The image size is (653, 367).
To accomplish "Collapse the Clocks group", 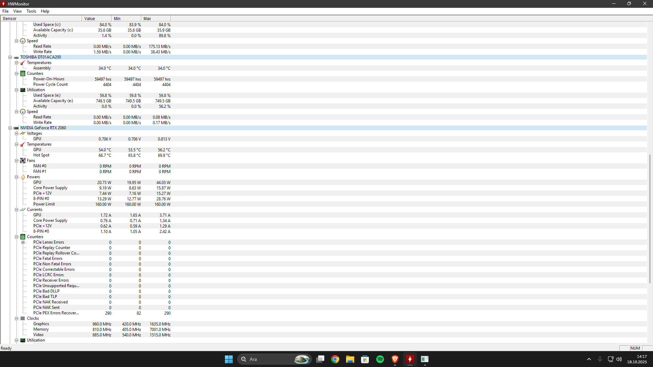I will [x=16, y=318].
